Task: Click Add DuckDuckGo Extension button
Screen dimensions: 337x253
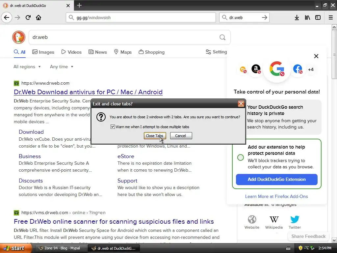Action: point(276,180)
